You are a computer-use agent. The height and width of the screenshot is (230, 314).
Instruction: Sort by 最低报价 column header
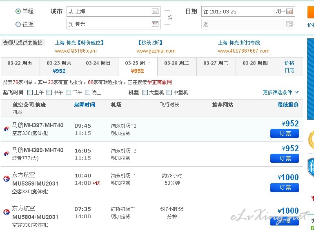[288, 104]
